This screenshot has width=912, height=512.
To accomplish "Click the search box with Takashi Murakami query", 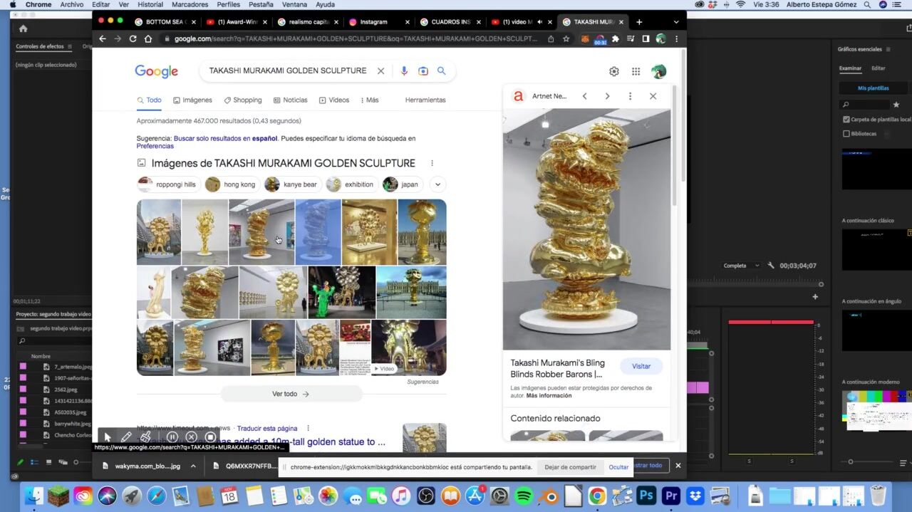I will pyautogui.click(x=287, y=70).
